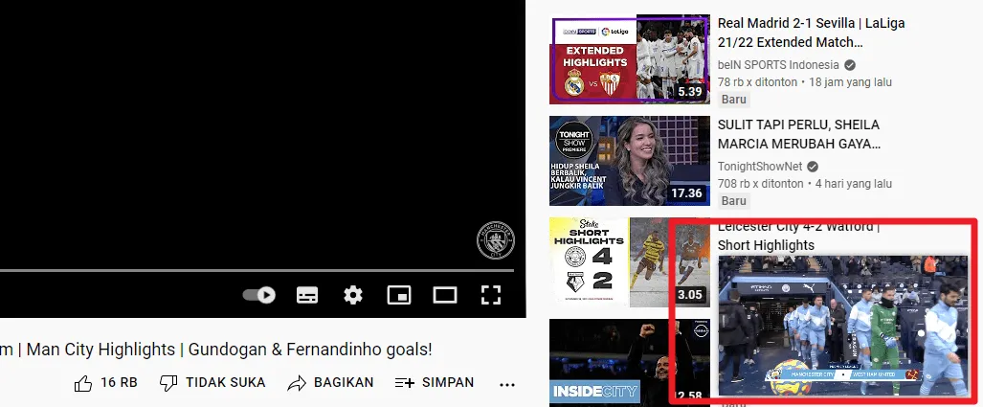Image resolution: width=983 pixels, height=407 pixels.
Task: Open SULIT TAPI PERLU, SHEILA MARCIA title
Action: (x=798, y=134)
